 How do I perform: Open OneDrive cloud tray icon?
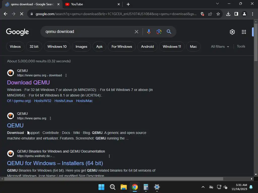pos(211,187)
